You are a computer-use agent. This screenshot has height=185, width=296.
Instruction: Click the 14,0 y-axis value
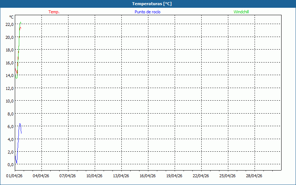pos(10,75)
